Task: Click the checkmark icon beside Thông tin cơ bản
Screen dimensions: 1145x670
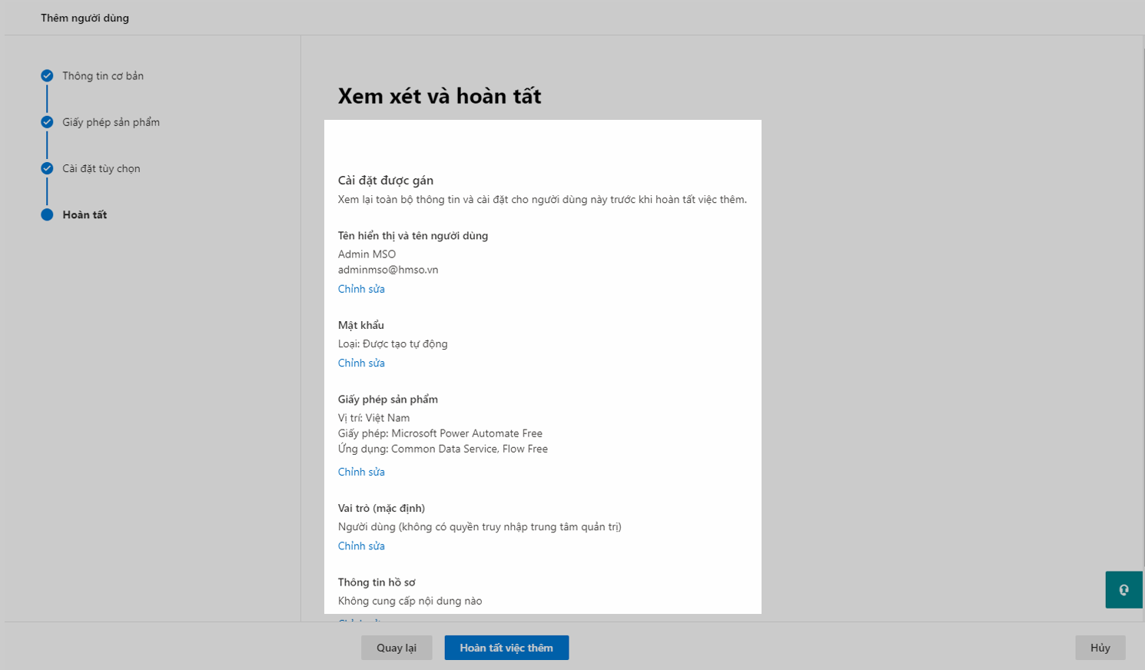Action: (x=47, y=75)
